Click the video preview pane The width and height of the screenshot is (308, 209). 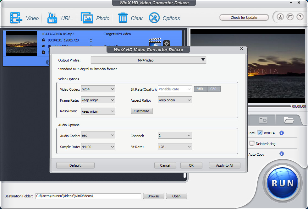[276, 66]
